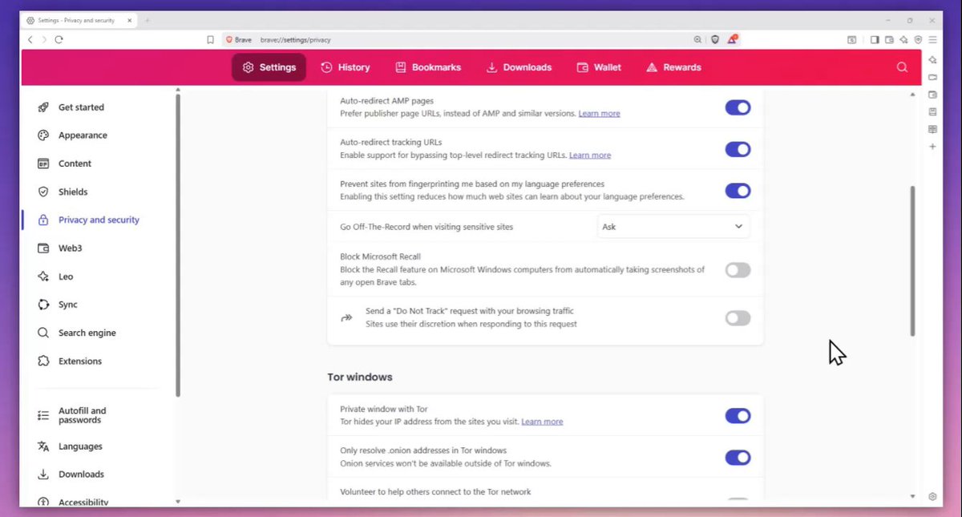962x517 pixels.
Task: Click the Shields sidebar icon
Action: point(43,192)
